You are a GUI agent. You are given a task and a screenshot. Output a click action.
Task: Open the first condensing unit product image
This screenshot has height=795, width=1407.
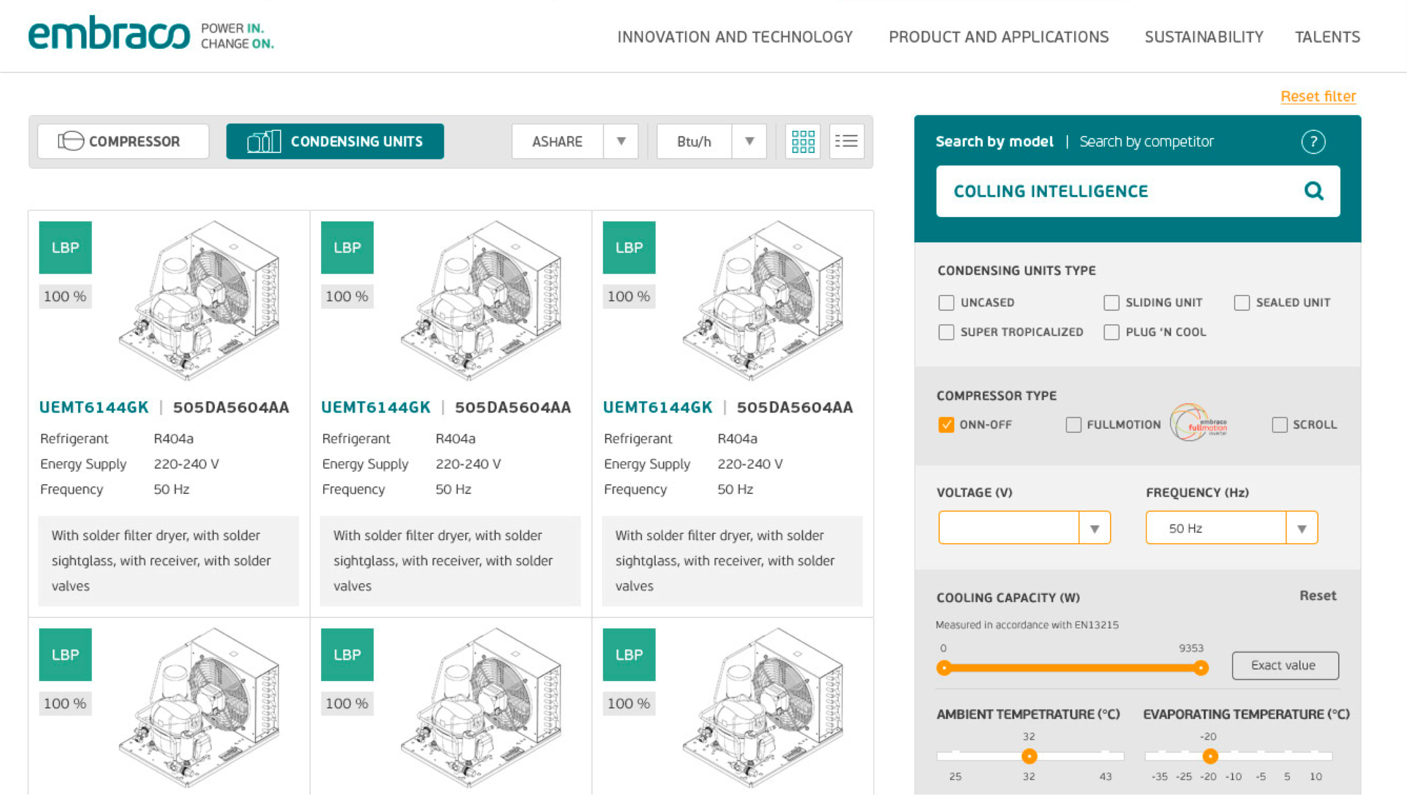199,301
